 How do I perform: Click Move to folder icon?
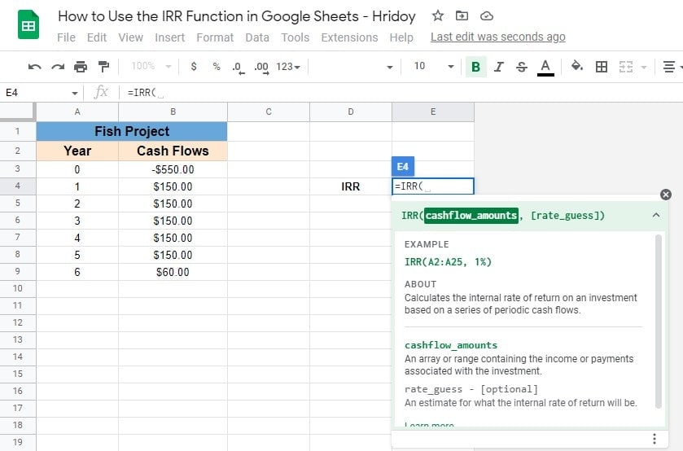tap(462, 16)
